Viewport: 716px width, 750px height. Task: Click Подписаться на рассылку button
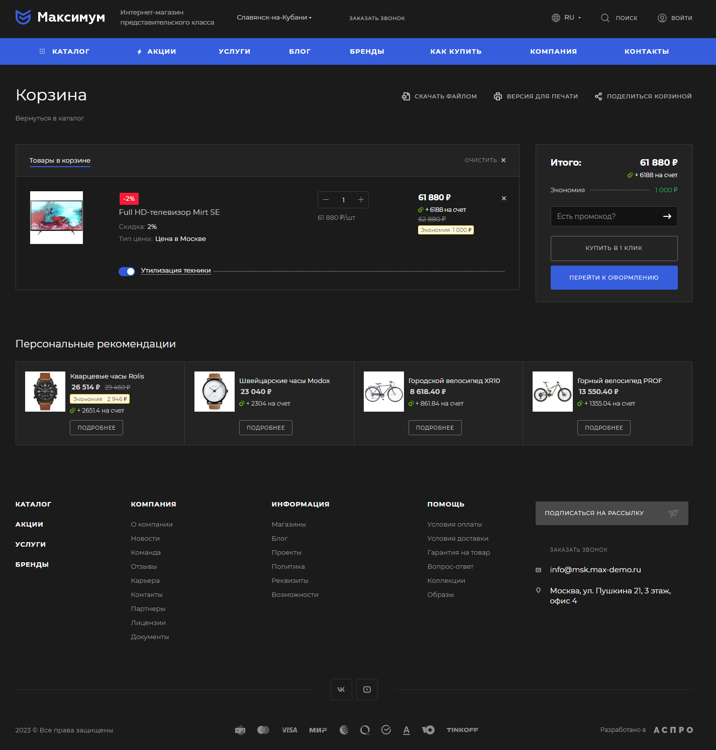click(612, 513)
